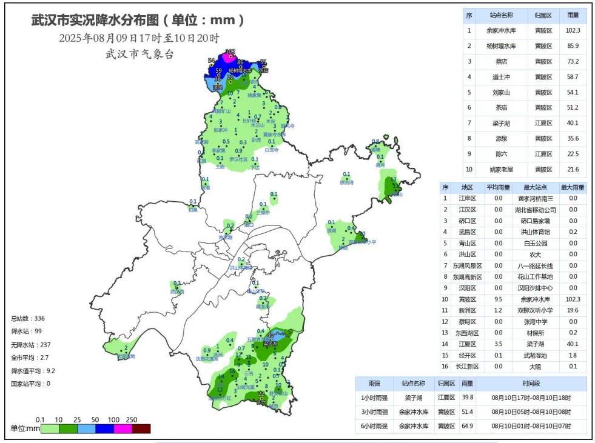This screenshot has height=443, width=595.
Task: Click '东西湖区' in the district table
Action: tap(467, 333)
